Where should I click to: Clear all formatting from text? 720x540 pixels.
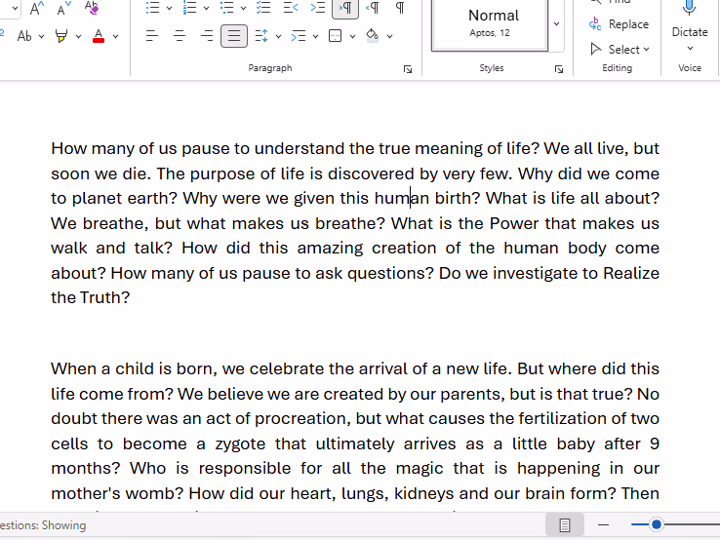point(92,8)
